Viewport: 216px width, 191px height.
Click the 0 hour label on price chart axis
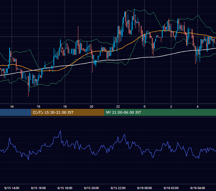(x=145, y=107)
